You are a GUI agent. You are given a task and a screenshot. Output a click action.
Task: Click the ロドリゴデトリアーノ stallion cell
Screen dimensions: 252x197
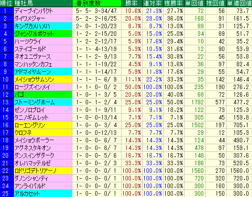coord(43,171)
